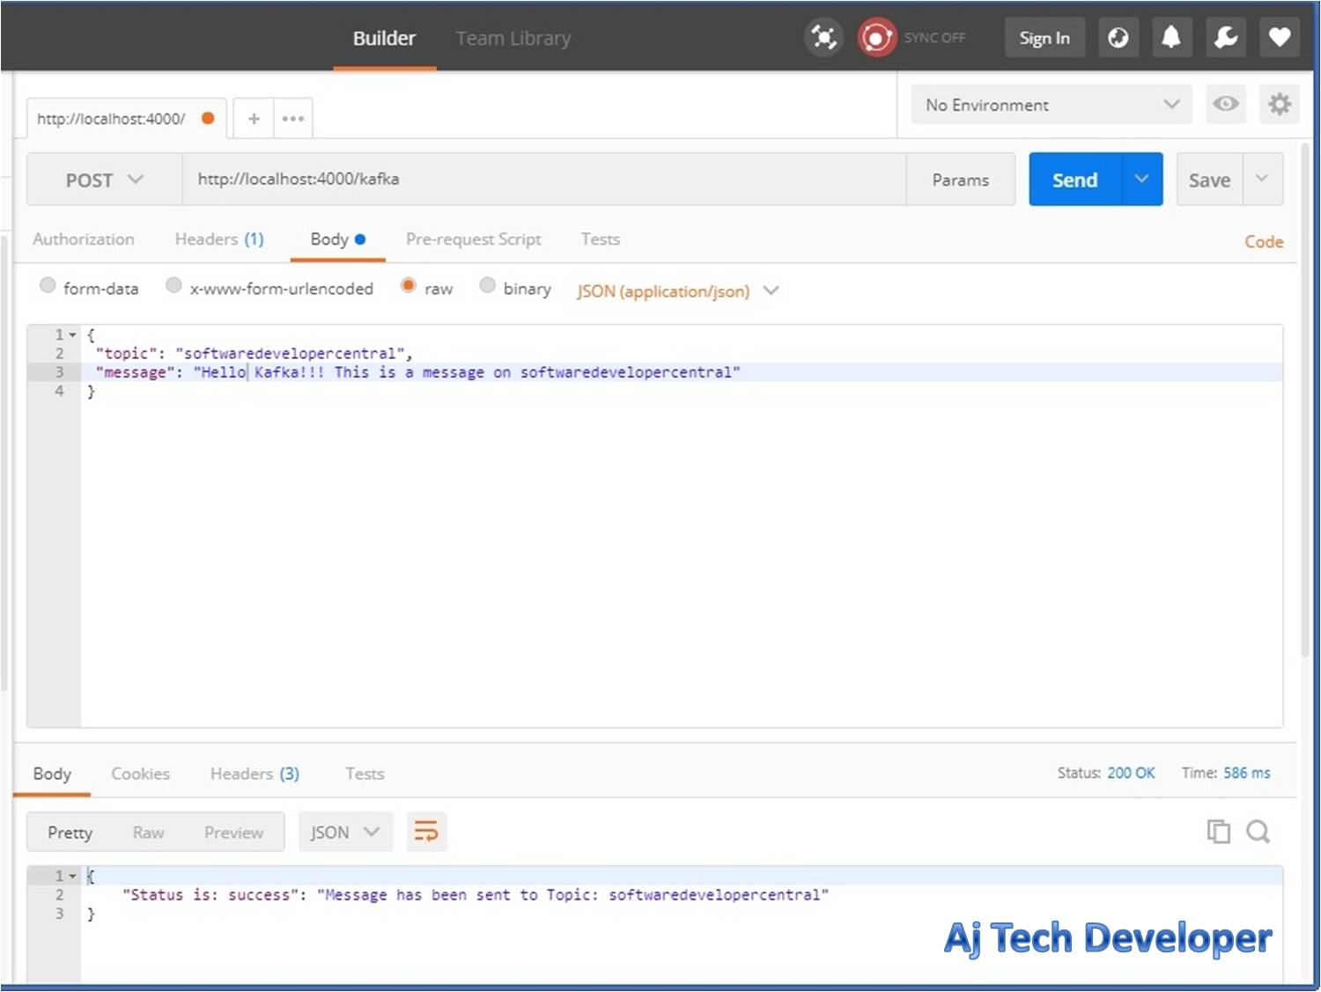Switch to the Pre-request Script tab

click(473, 239)
